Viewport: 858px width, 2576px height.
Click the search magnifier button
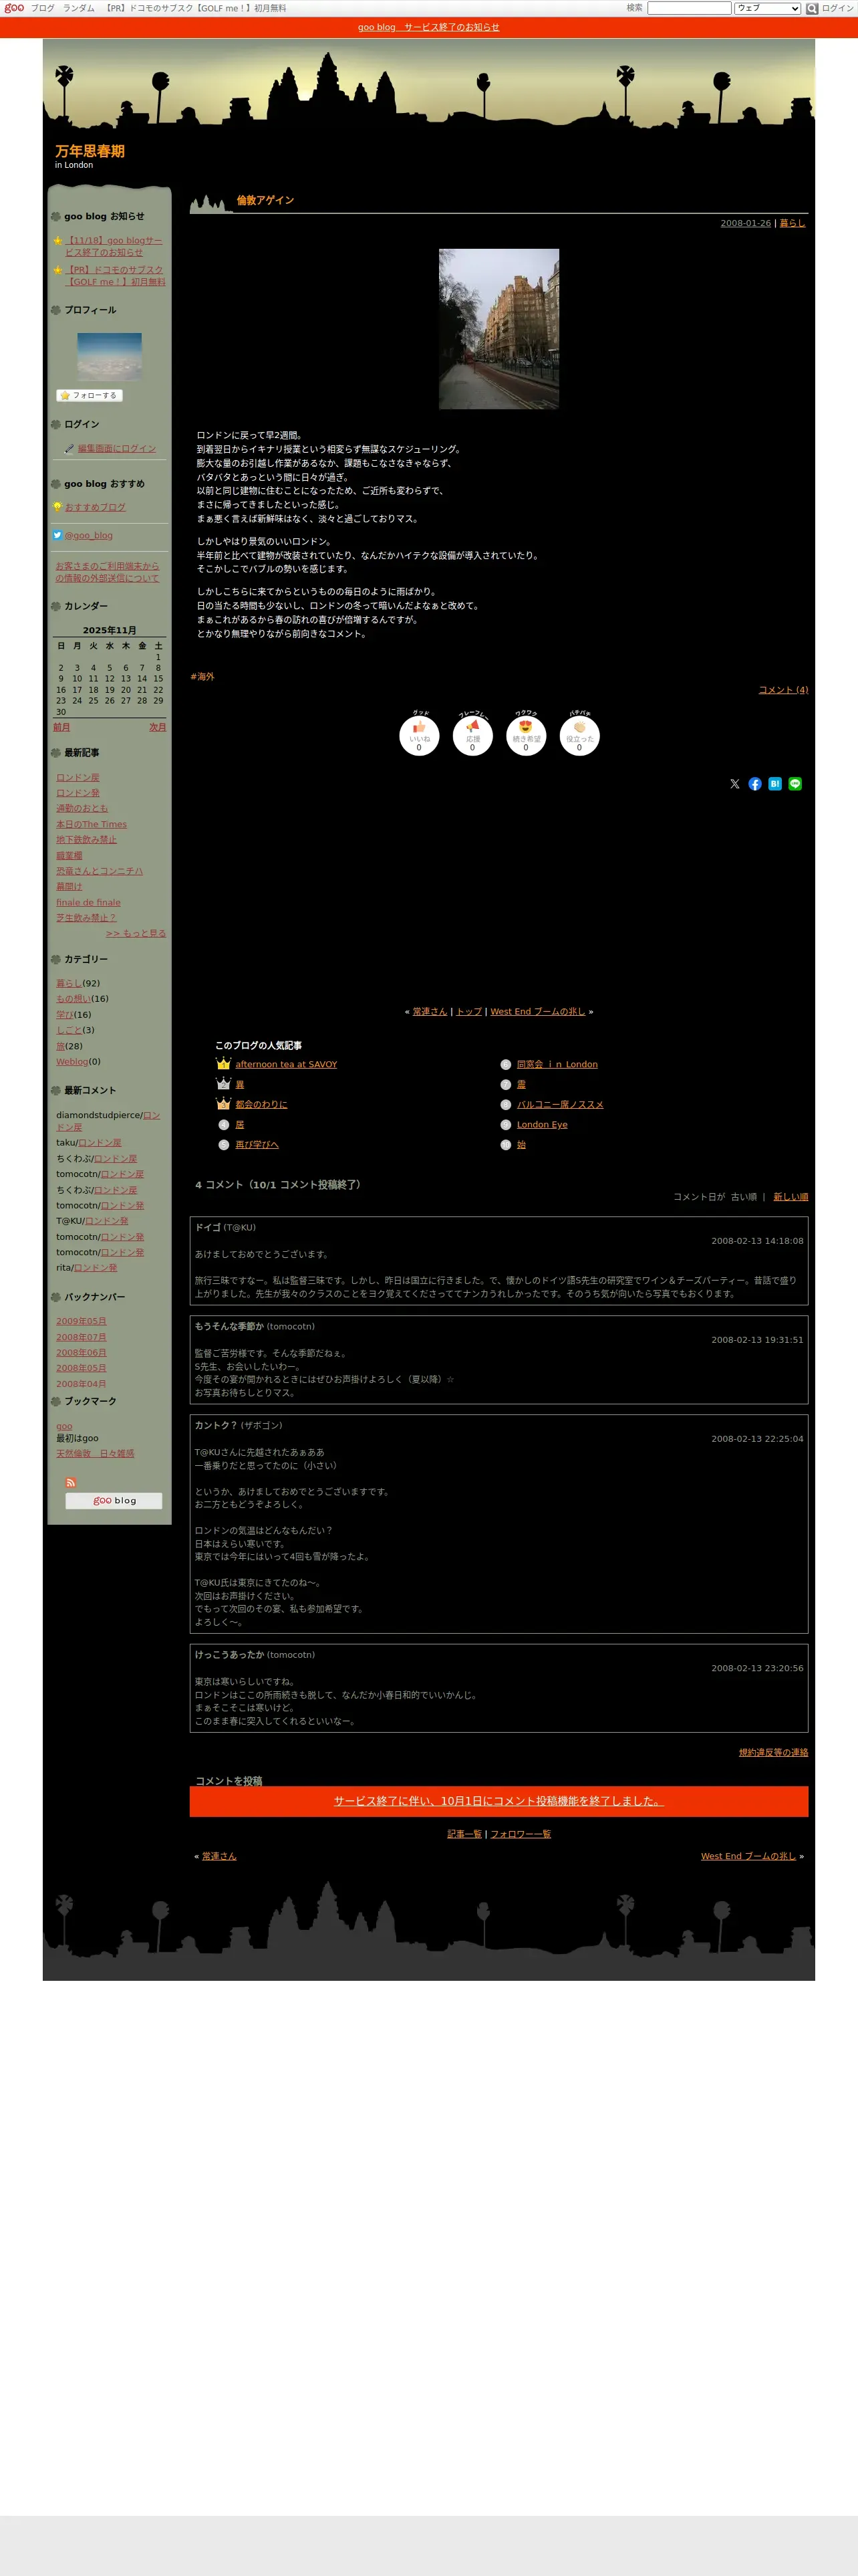pos(812,8)
